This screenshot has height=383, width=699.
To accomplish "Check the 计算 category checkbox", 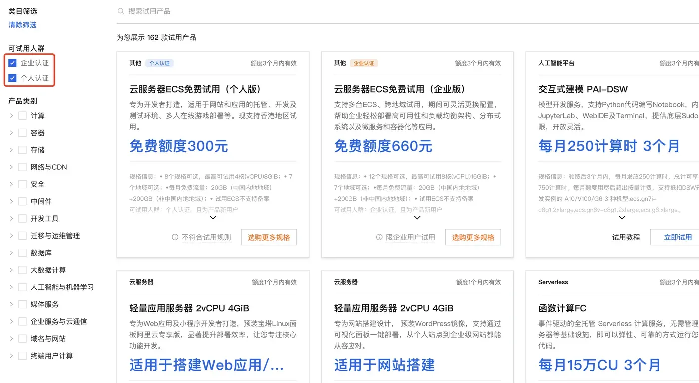I will coord(22,115).
